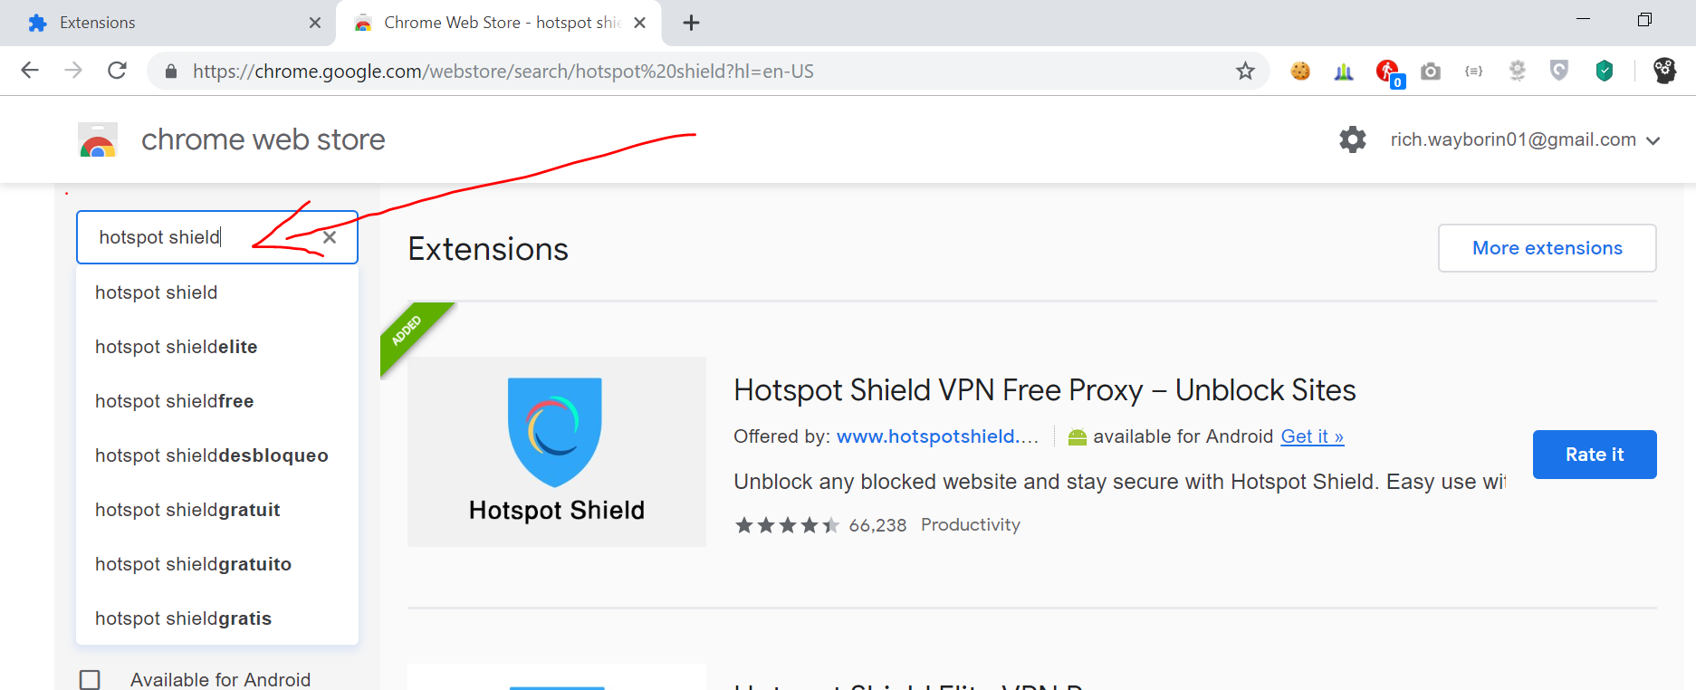Screen dimensions: 1696x690
Task: Follow the 'Get it »' Android link
Action: tap(1312, 436)
